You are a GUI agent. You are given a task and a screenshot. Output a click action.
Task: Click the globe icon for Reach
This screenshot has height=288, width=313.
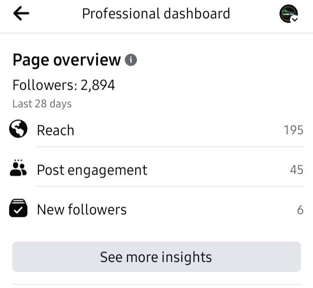[18, 129]
